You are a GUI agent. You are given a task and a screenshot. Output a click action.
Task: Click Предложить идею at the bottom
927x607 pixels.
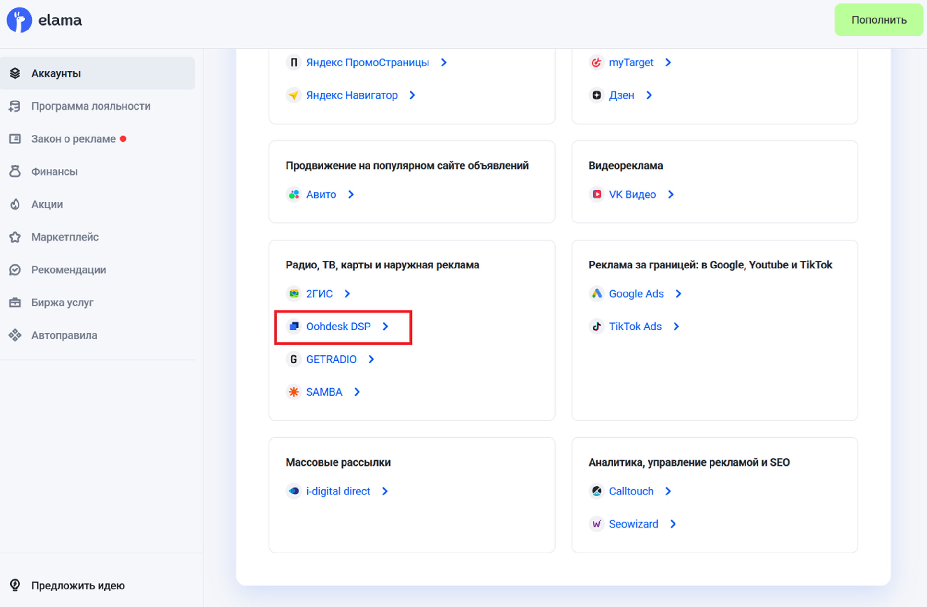pyautogui.click(x=77, y=585)
